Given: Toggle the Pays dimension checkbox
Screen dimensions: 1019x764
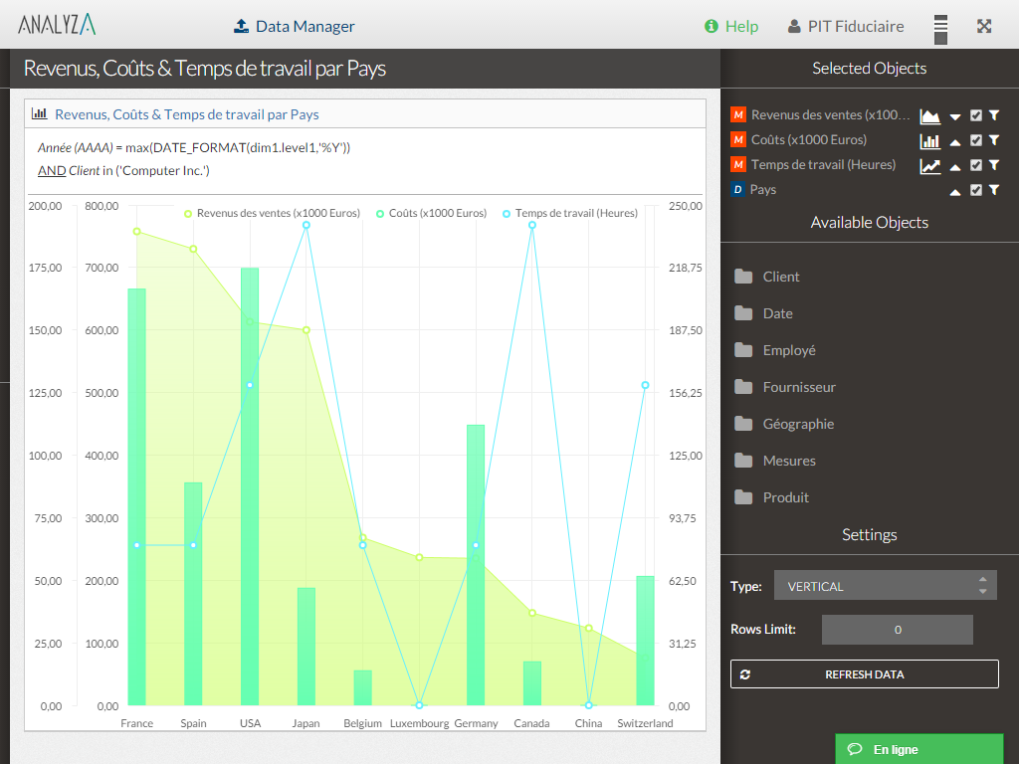Looking at the screenshot, I should (x=976, y=190).
